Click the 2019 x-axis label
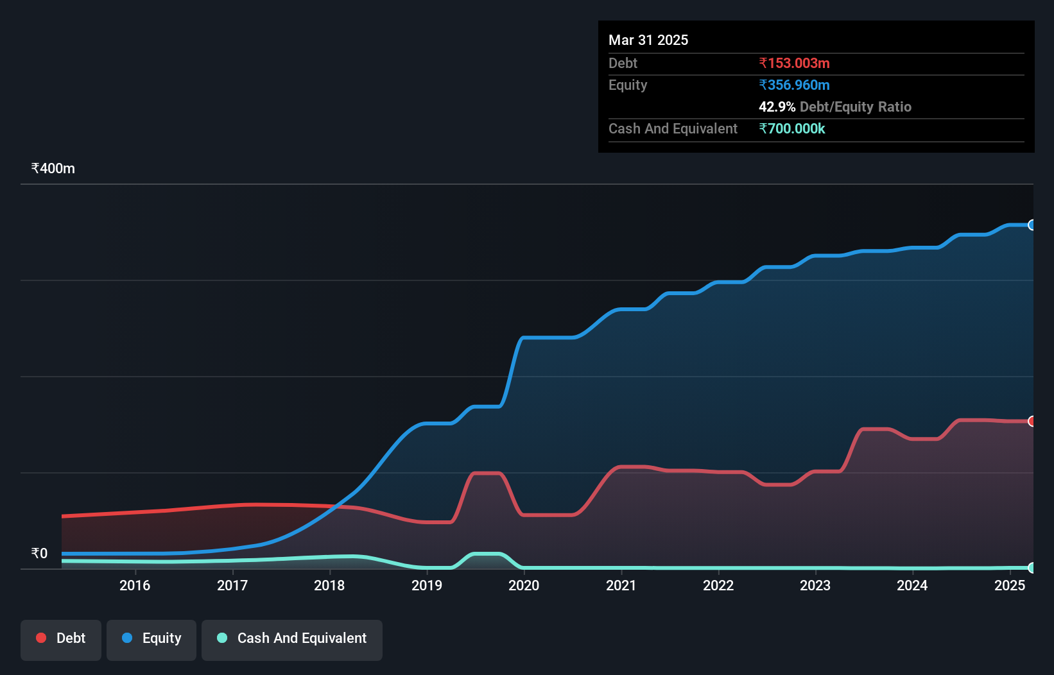 pos(427,586)
